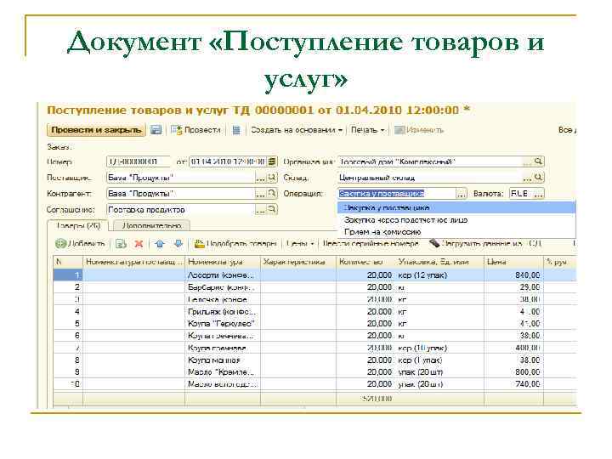Switch to the 'Дополнительно' tab
Screen dimensions: 612x459
[x=151, y=225]
